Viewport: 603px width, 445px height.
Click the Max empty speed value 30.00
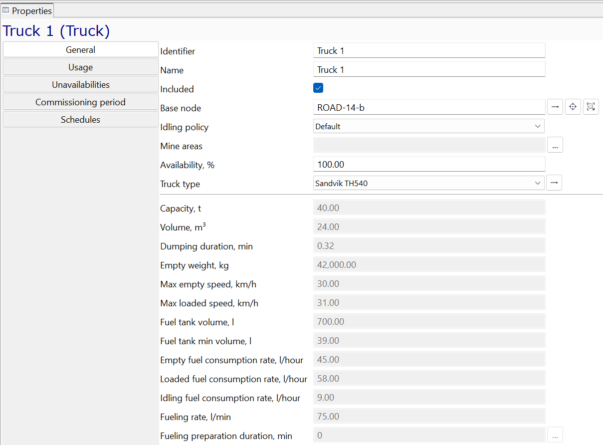429,283
